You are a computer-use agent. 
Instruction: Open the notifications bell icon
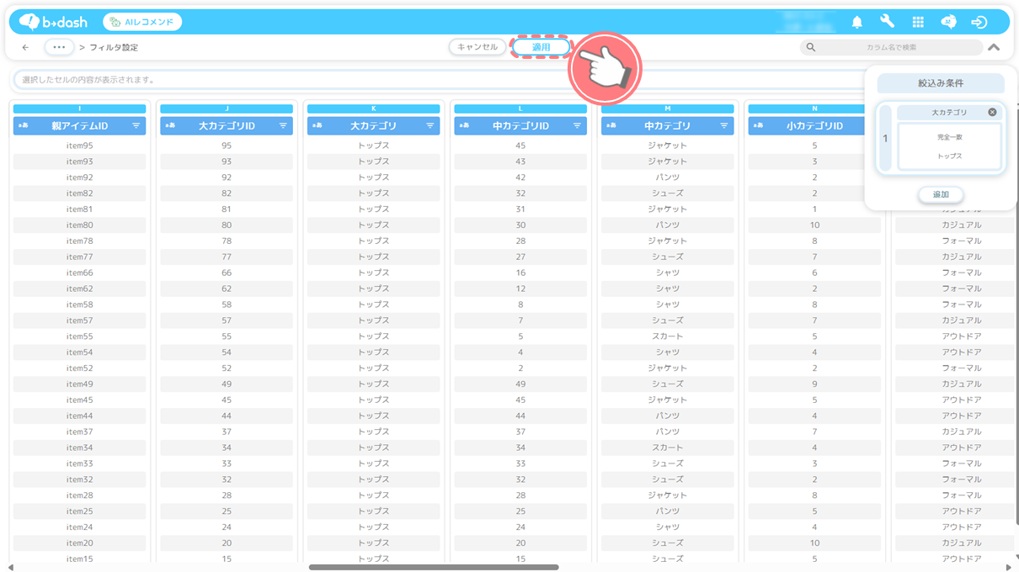(856, 22)
